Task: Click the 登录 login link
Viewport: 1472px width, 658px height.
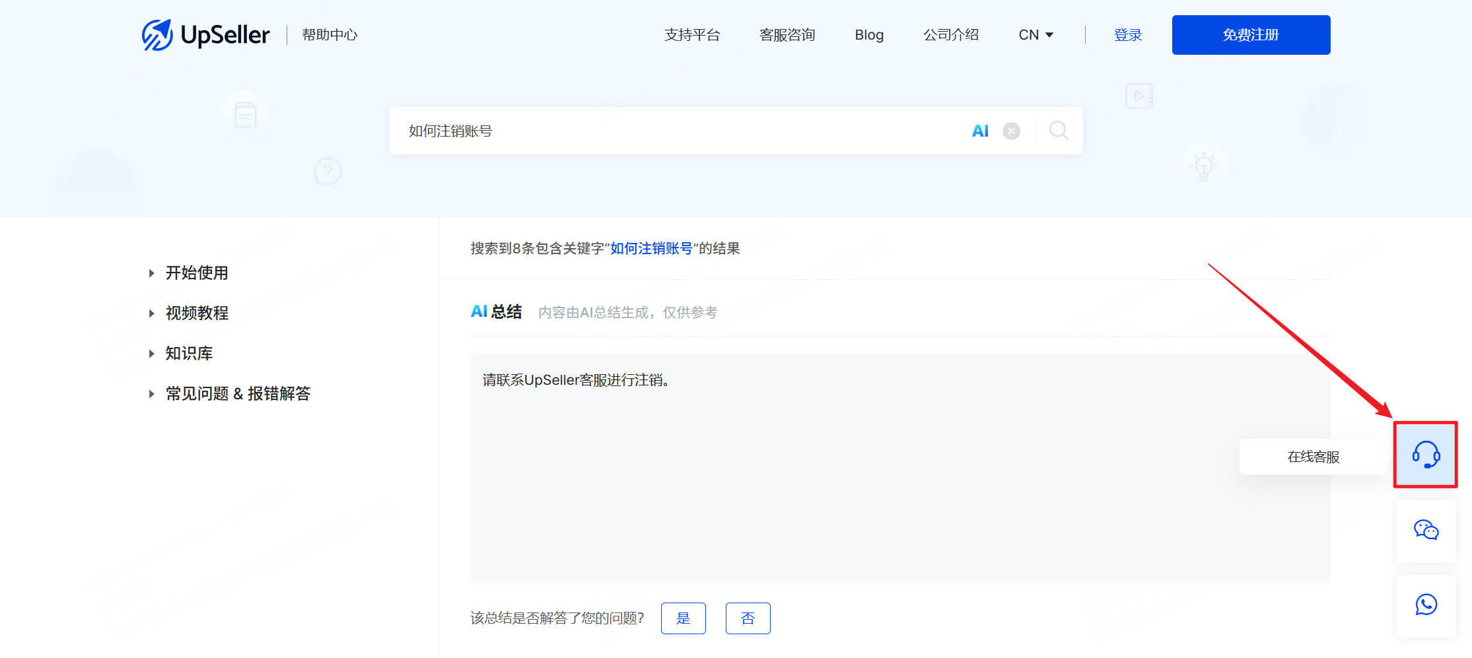Action: 1128,35
